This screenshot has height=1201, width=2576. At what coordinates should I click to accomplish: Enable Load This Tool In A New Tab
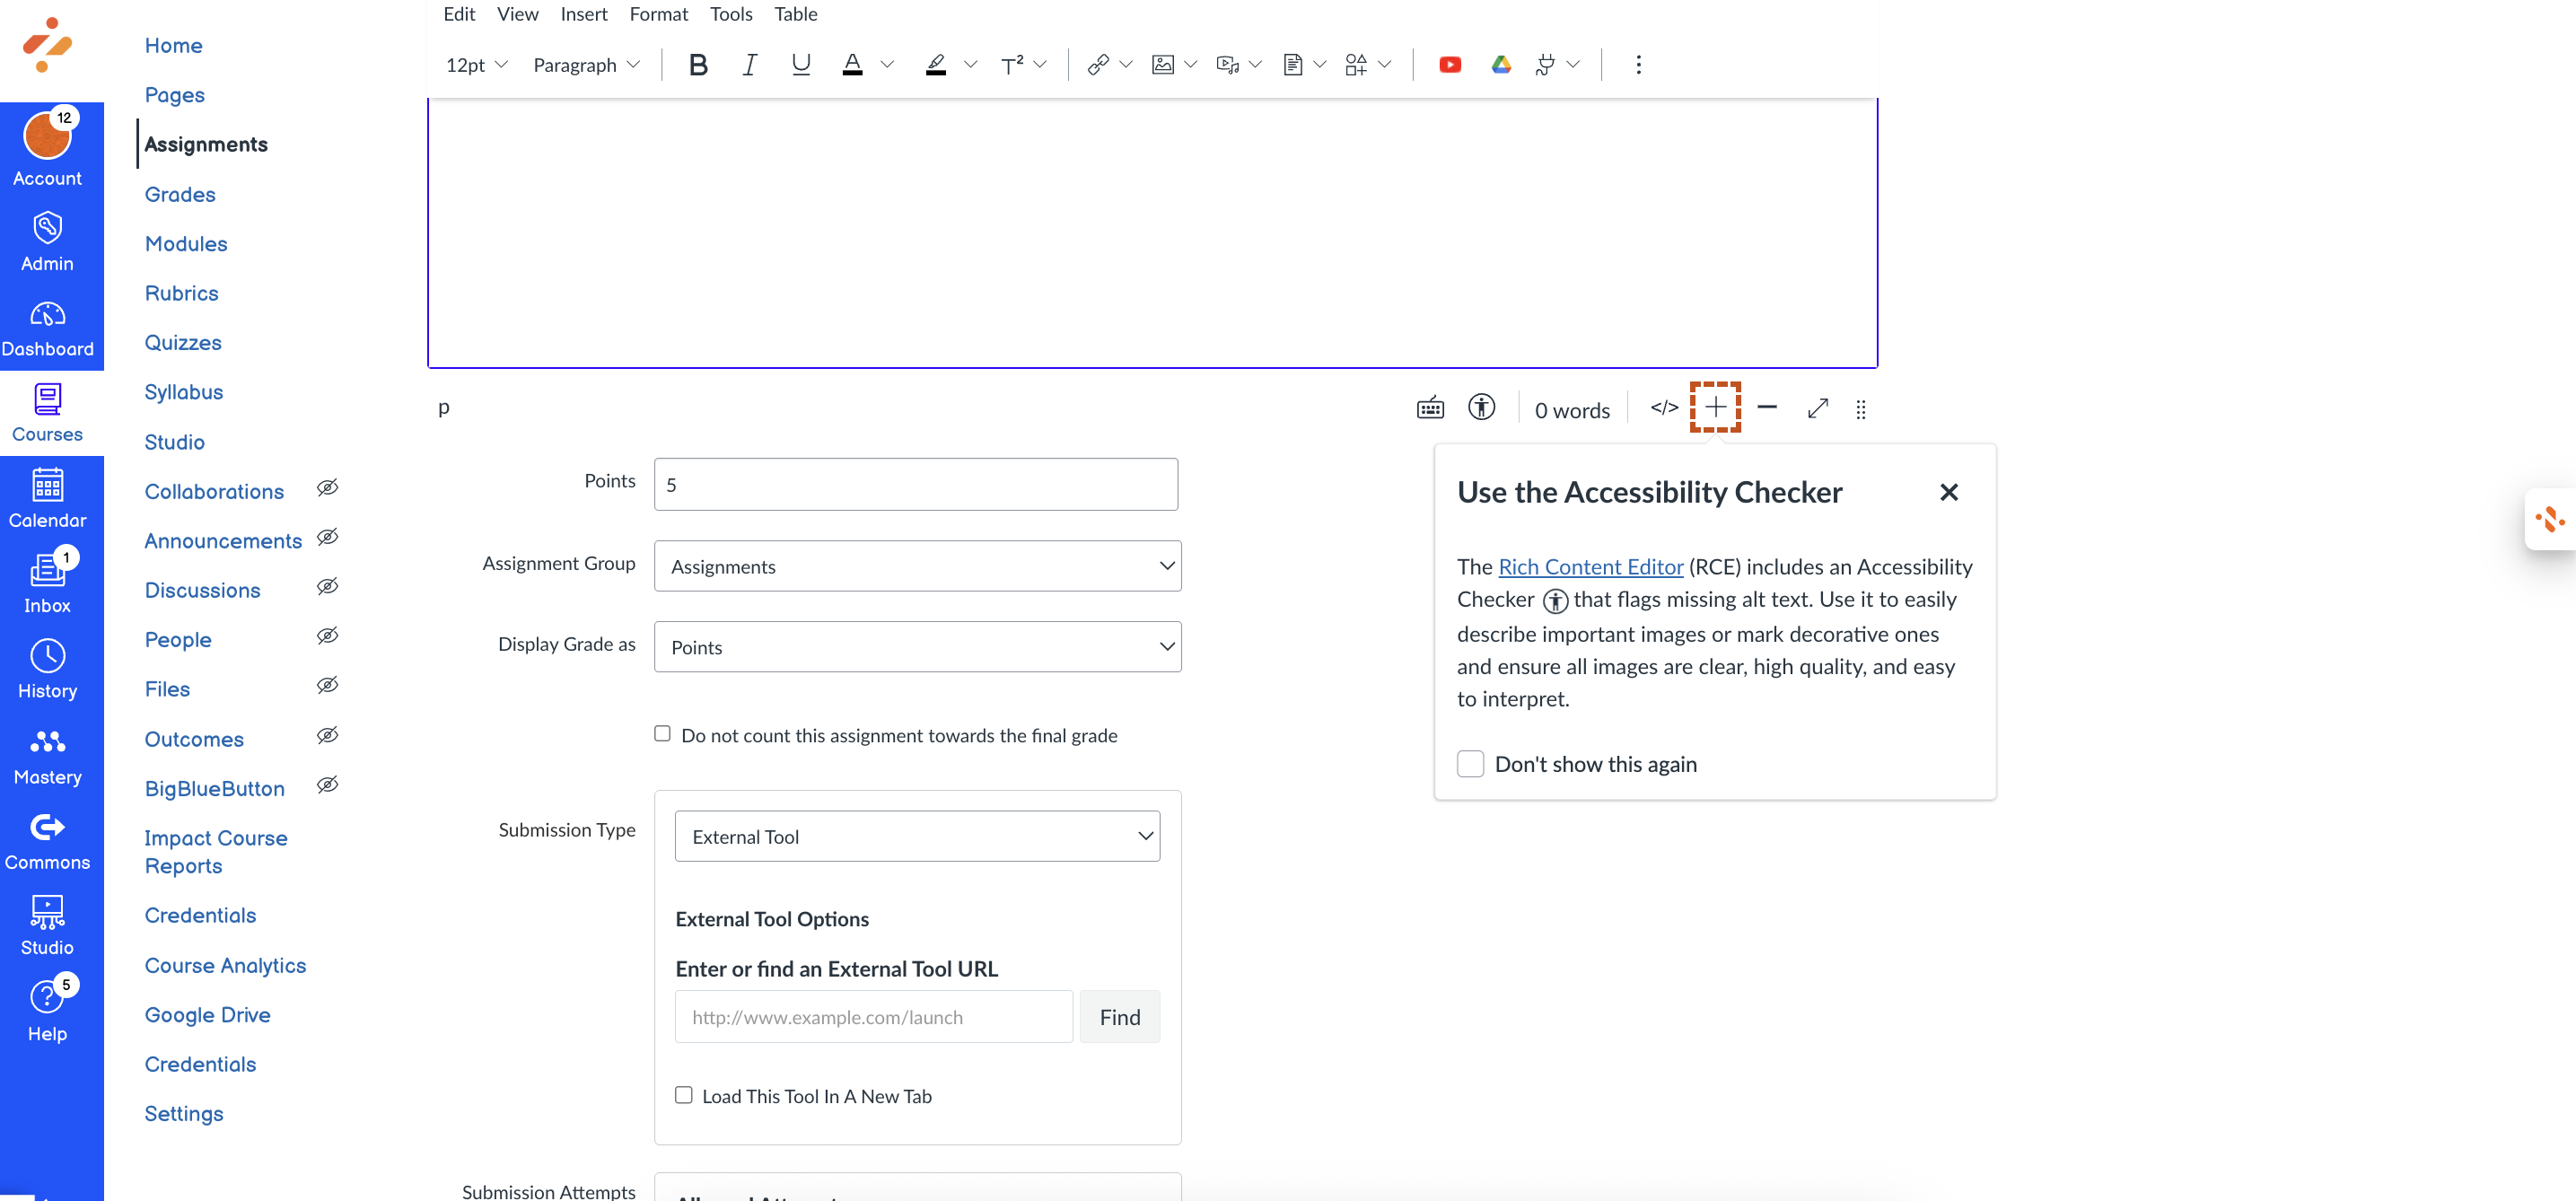point(684,1095)
